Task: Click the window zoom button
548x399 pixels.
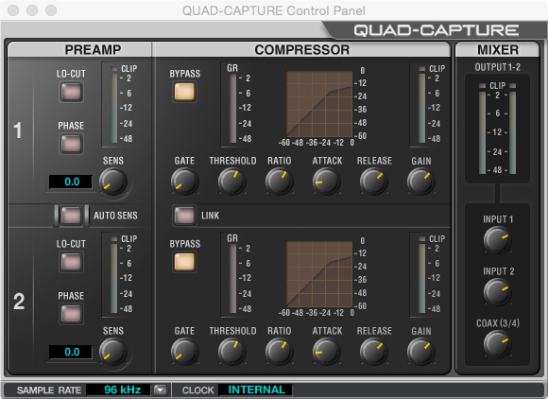Action: tap(51, 10)
